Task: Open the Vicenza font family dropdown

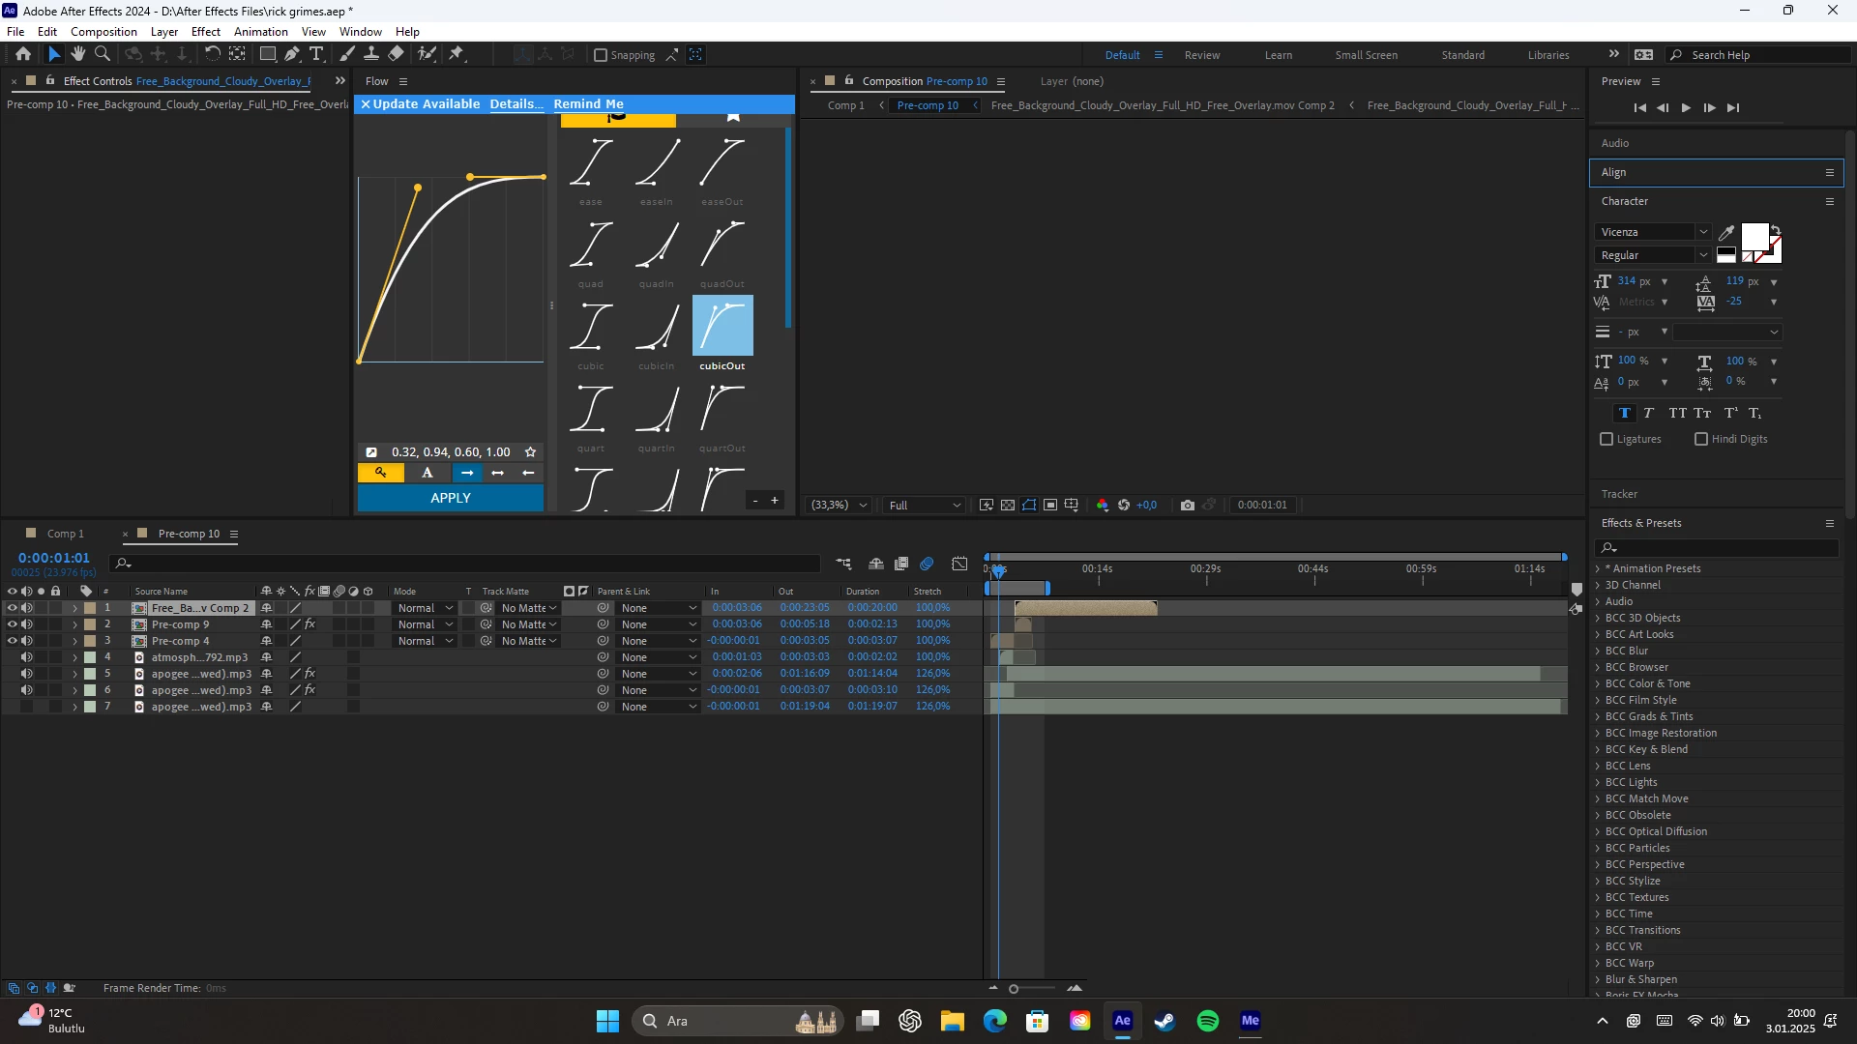Action: tap(1703, 232)
